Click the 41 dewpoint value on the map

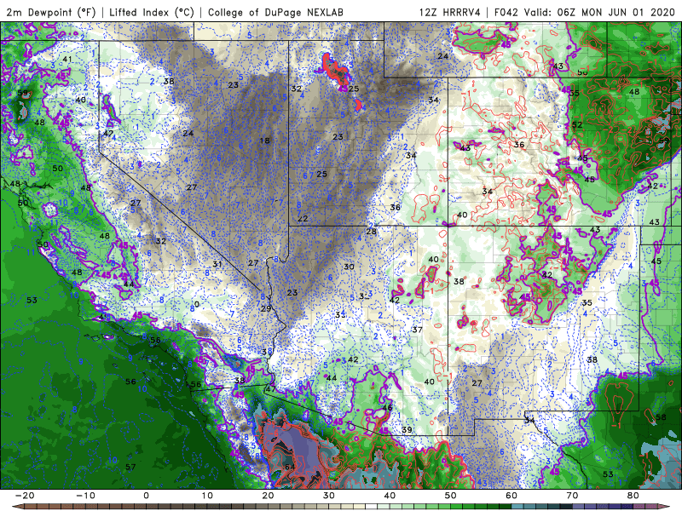click(x=67, y=59)
